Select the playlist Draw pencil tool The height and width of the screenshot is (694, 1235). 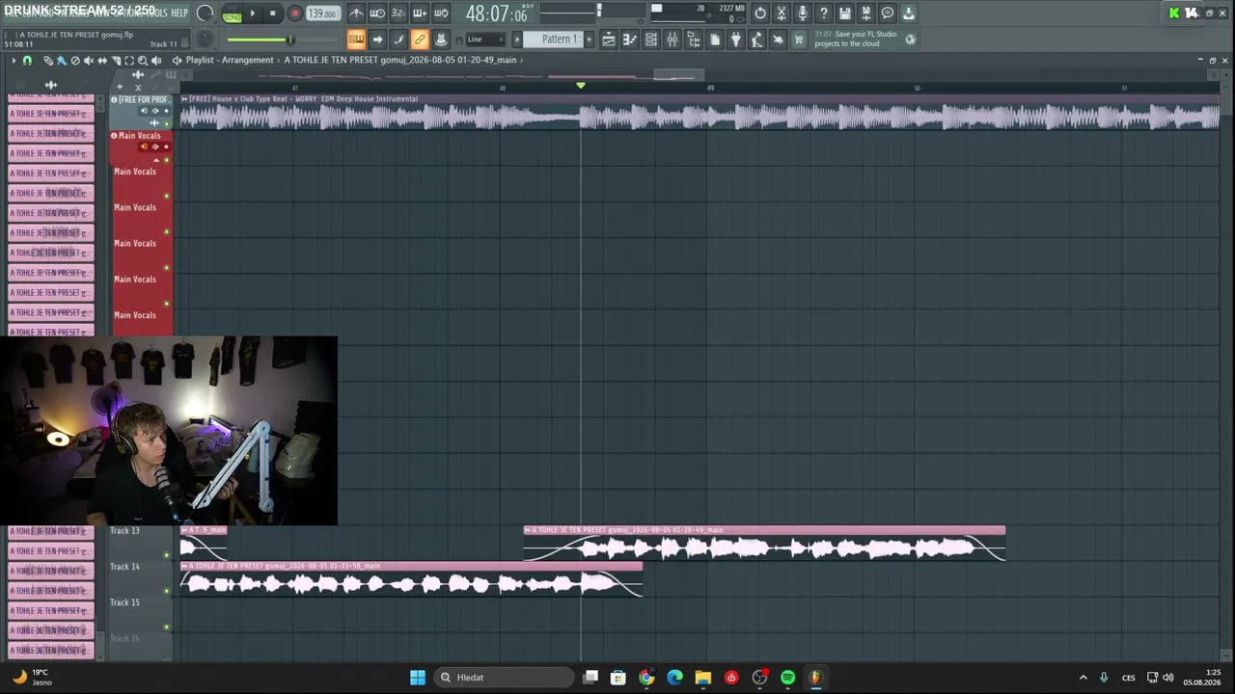coord(48,61)
